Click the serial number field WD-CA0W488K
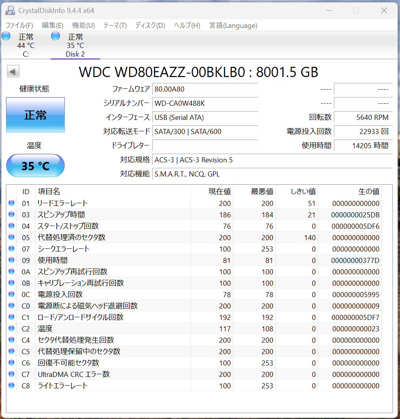 205,103
